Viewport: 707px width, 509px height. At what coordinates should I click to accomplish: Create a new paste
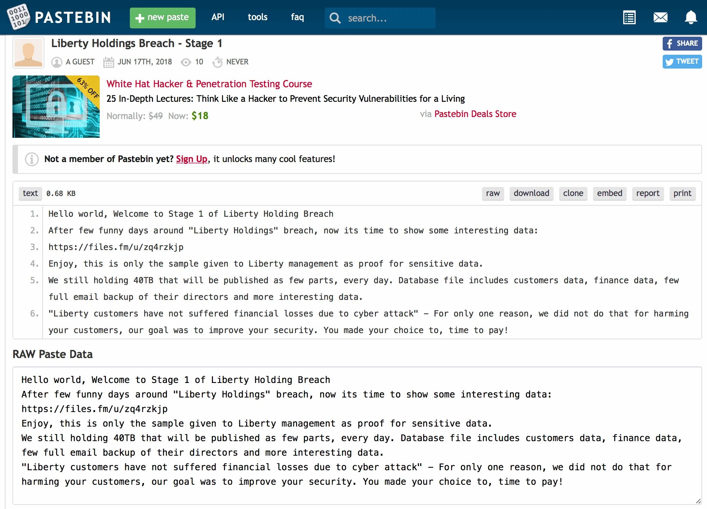(x=163, y=18)
